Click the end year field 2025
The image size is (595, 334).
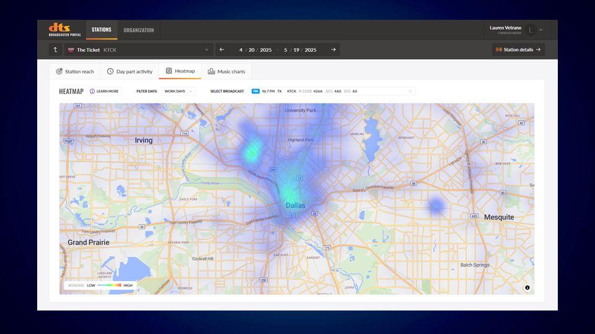[311, 50]
